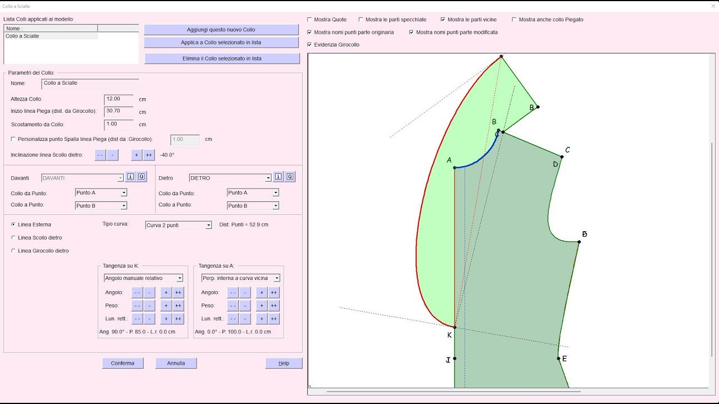Image resolution: width=719 pixels, height=404 pixels.
Task: Click - for Peso in Tangenza su K
Action: pyautogui.click(x=149, y=306)
